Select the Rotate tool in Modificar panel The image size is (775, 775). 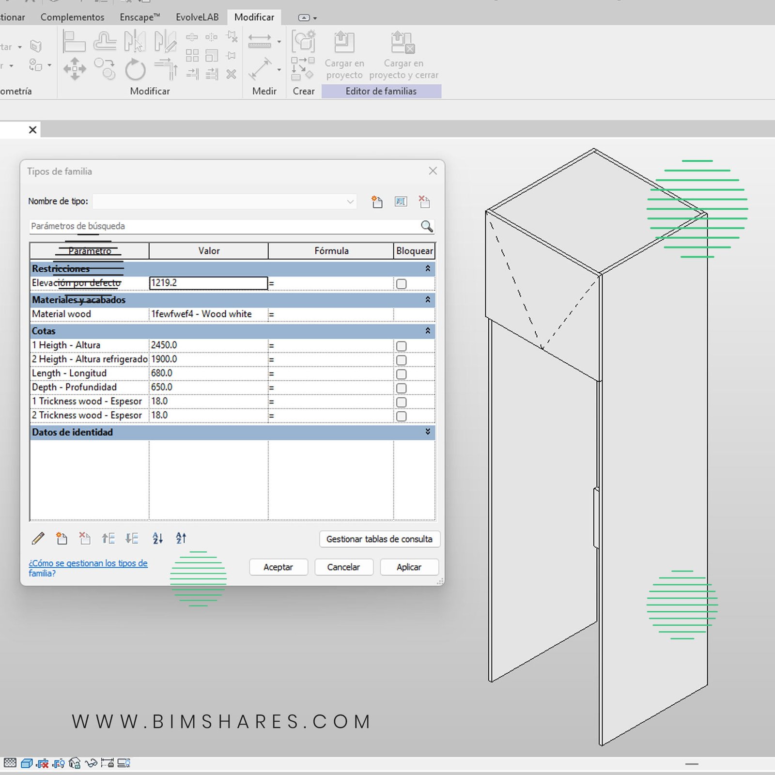point(135,70)
